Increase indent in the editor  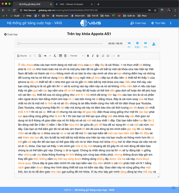pos(118,56)
